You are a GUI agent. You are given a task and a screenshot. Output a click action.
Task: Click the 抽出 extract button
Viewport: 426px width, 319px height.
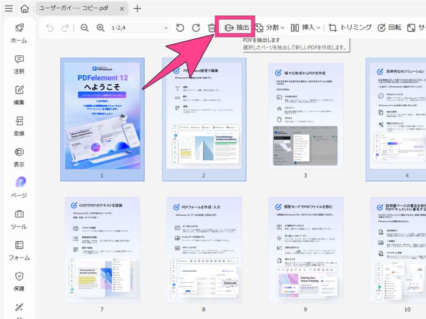(236, 27)
